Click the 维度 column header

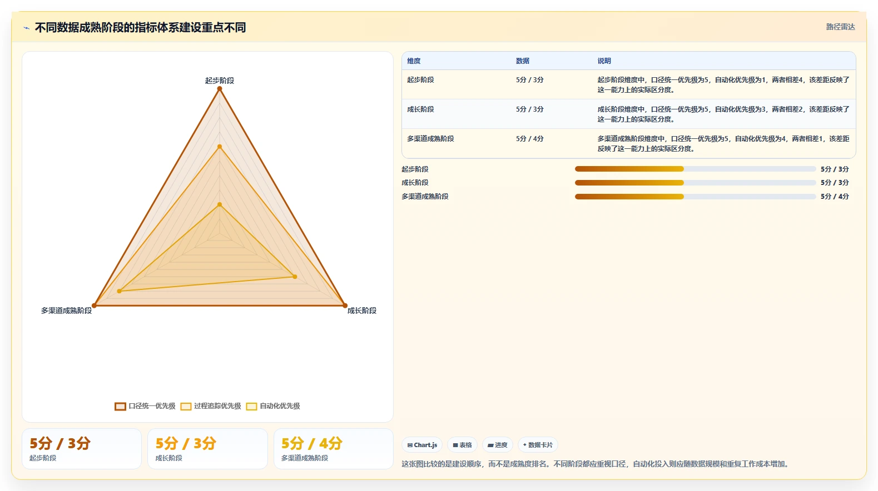point(414,61)
